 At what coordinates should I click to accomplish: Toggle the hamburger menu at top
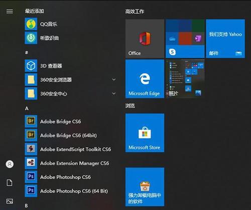pos(10,11)
